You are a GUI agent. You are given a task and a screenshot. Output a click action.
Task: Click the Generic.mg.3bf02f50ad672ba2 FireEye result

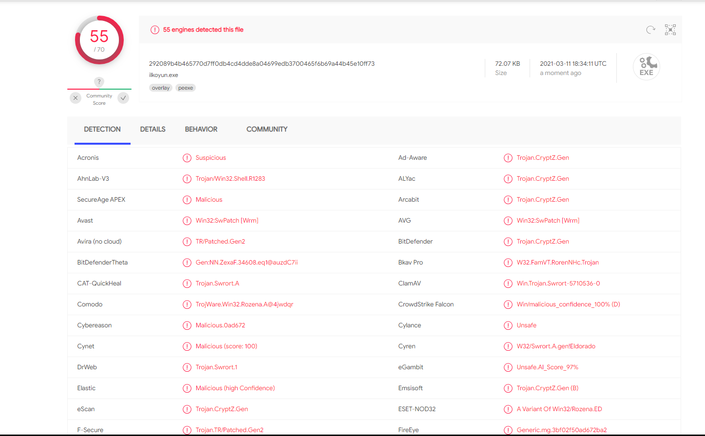point(562,430)
